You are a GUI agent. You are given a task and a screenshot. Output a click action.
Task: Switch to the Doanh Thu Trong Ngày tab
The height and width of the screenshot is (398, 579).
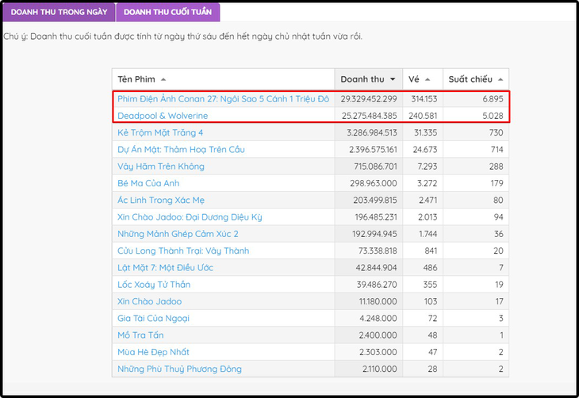[58, 12]
